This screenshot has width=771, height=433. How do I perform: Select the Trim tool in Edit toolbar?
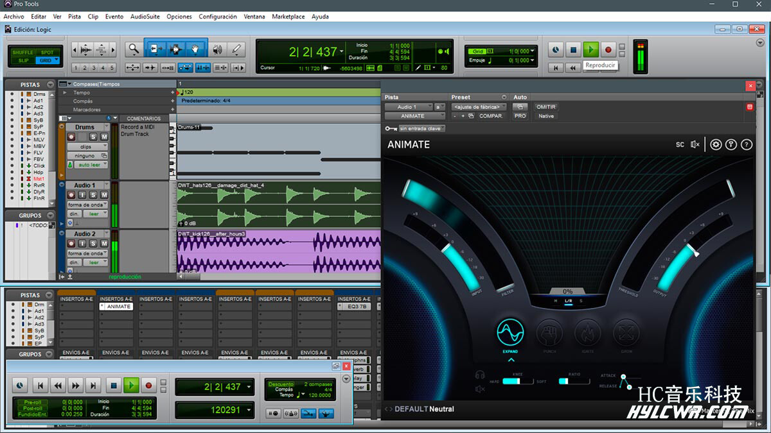(x=155, y=49)
